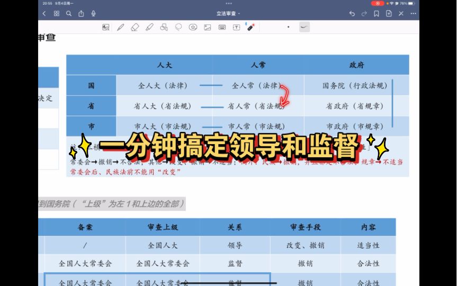This screenshot has width=457, height=286.
Task: Tap the 内容 column header
Action: point(368,227)
